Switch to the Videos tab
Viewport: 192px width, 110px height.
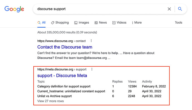(119, 23)
